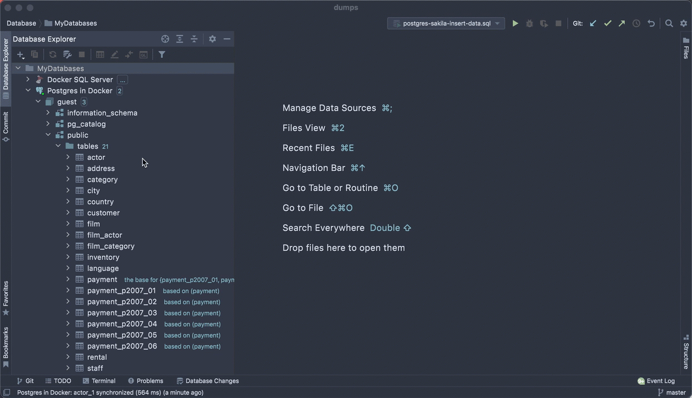Collapse the tables folder
This screenshot has width=692, height=398.
[x=58, y=146]
